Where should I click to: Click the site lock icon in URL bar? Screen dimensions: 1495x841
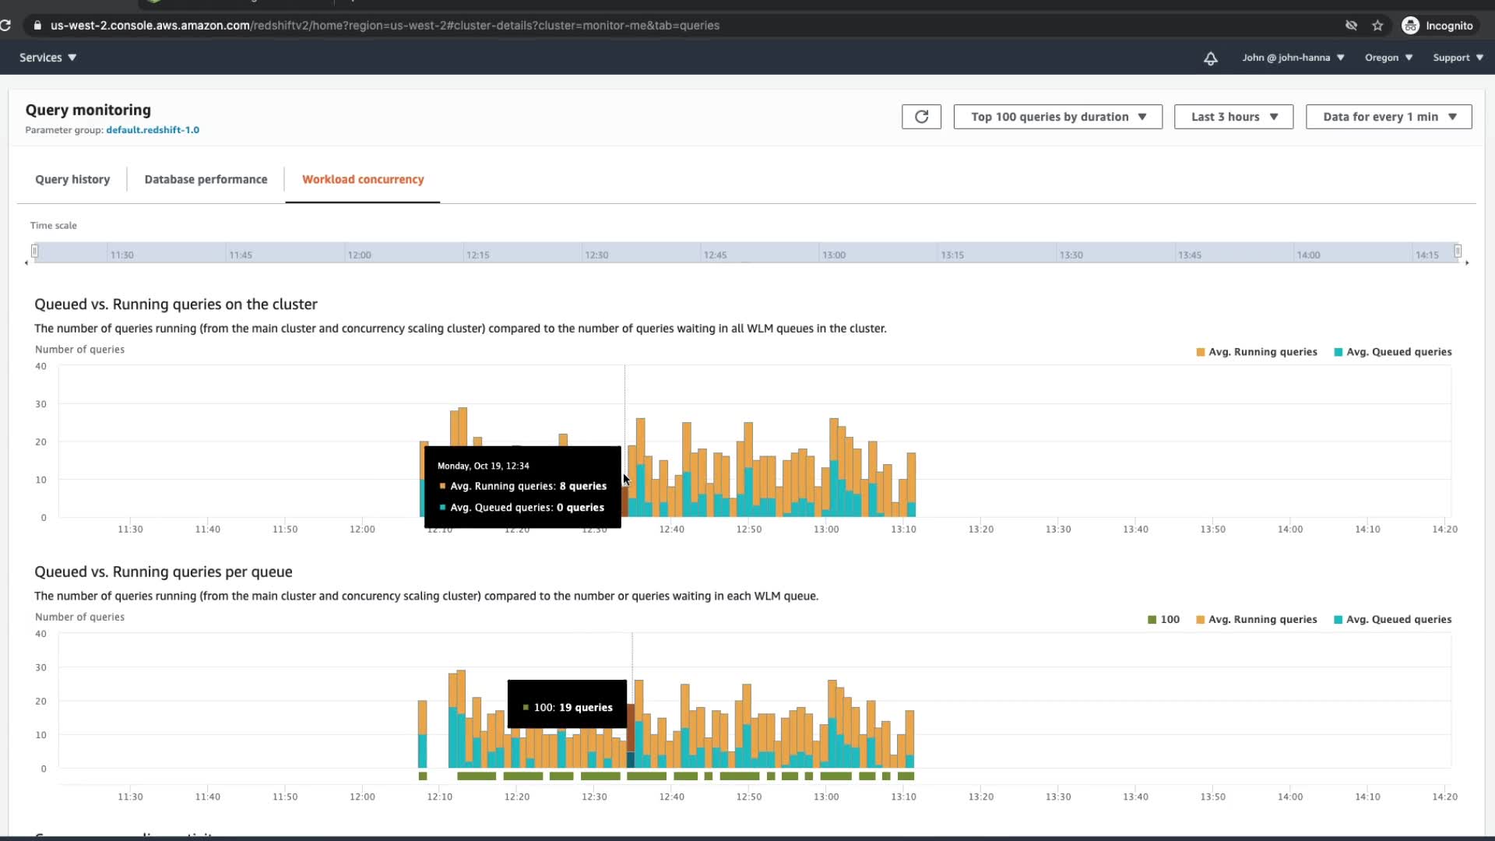click(x=37, y=26)
